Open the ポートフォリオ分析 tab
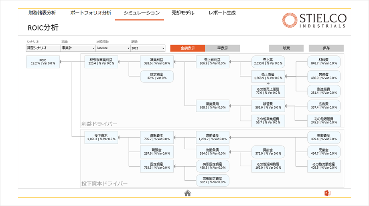 click(x=91, y=13)
